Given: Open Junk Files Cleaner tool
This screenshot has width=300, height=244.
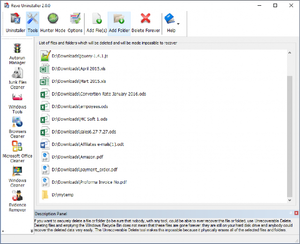Looking at the screenshot, I should [x=17, y=78].
